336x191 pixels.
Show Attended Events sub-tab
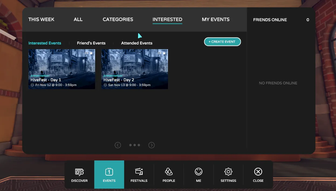[137, 43]
